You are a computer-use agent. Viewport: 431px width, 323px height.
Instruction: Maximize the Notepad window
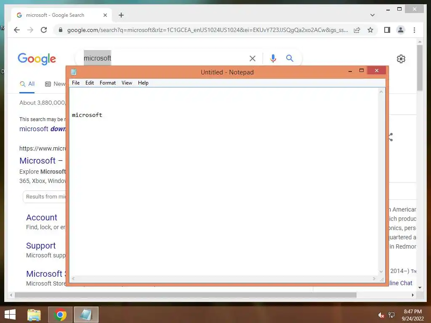362,71
